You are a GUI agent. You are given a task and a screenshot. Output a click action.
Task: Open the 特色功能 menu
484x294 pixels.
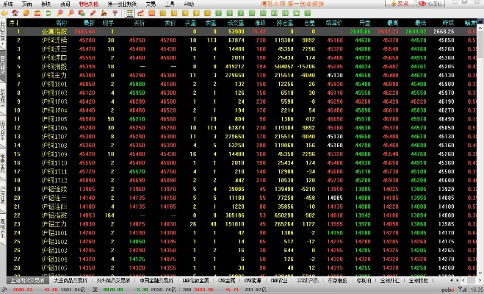87,4
